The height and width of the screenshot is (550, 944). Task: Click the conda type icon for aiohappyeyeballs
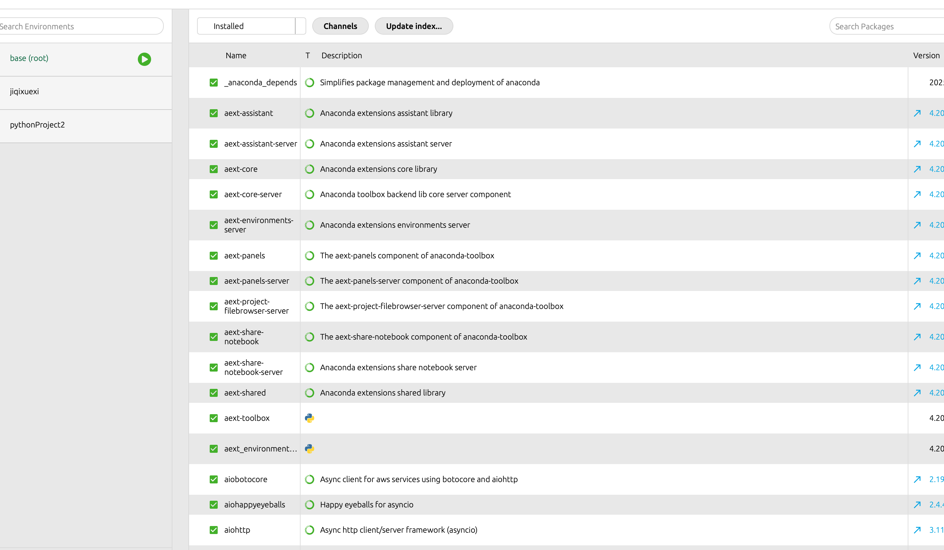310,505
